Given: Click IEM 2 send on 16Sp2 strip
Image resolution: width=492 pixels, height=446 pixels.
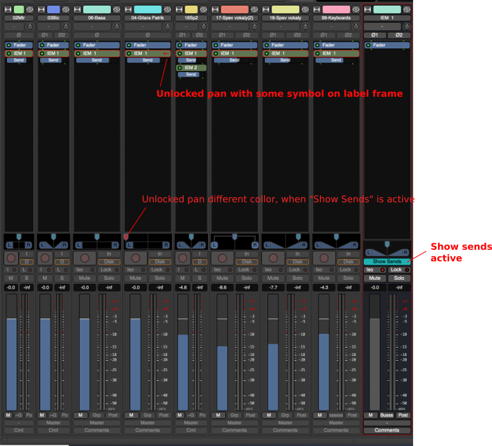Looking at the screenshot, I should click(191, 68).
